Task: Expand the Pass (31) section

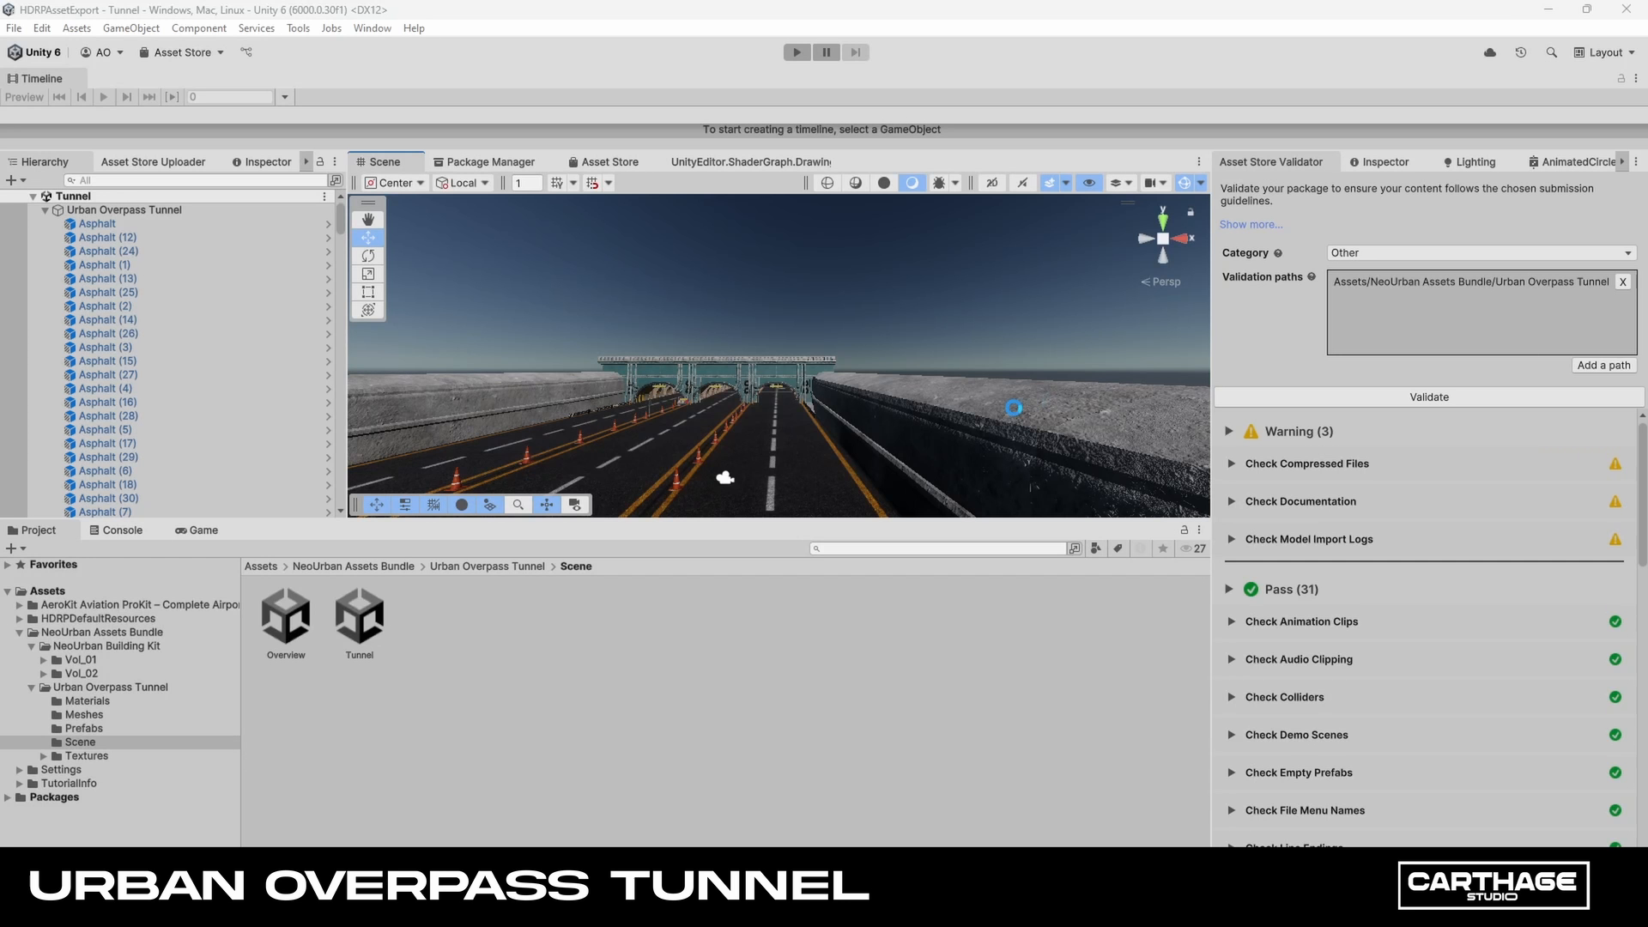Action: [x=1229, y=589]
